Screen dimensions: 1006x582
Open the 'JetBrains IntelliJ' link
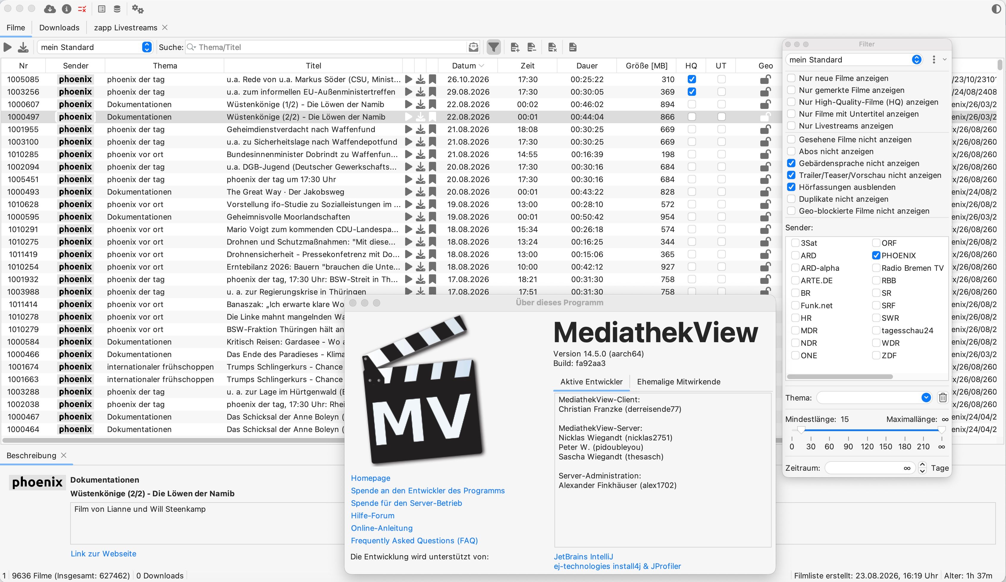[x=583, y=556]
